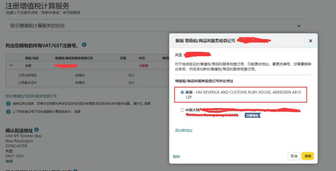Click the 公民身份证件 label
The width and height of the screenshot is (336, 171).
point(28,83)
